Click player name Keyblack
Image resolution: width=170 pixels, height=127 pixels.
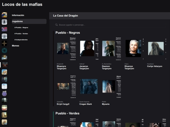tap(150, 64)
